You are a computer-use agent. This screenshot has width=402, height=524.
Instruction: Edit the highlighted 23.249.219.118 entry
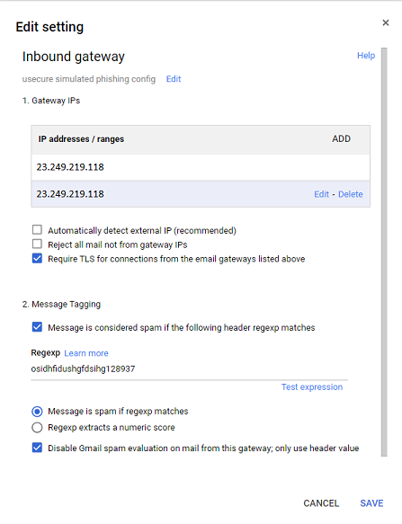coord(321,194)
